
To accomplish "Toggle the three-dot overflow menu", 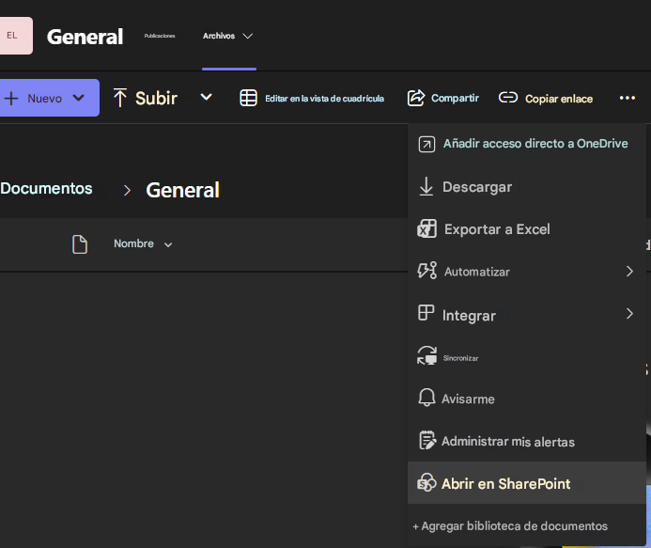I will point(627,98).
